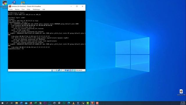
Task: Click the shared folders status icon
Action: pyautogui.click(x=63, y=70)
